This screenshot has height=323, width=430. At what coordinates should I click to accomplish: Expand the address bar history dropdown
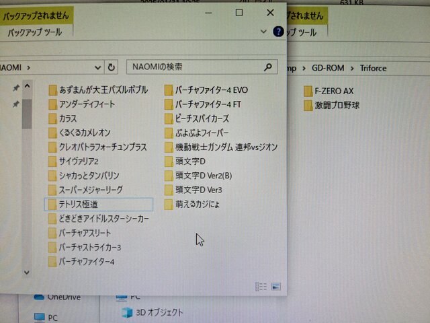point(97,67)
